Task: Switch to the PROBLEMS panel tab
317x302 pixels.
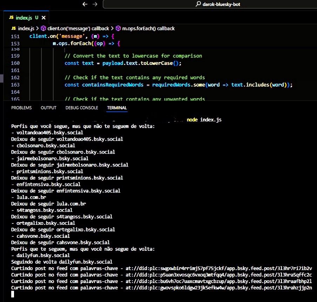Action: tap(21, 108)
